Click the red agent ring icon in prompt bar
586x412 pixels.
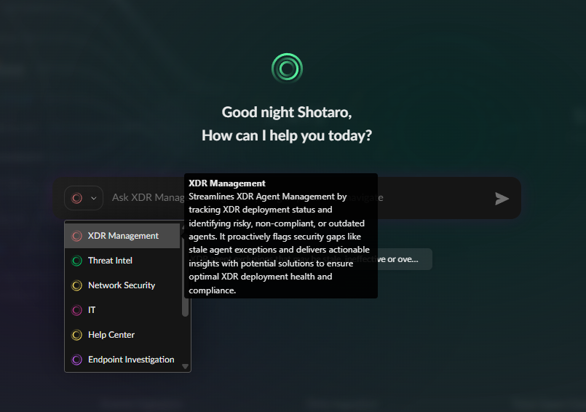click(x=77, y=198)
